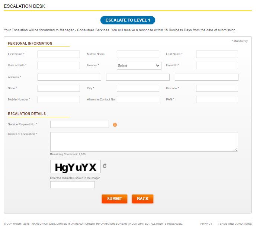Click into the Middle Name field

point(138,54)
